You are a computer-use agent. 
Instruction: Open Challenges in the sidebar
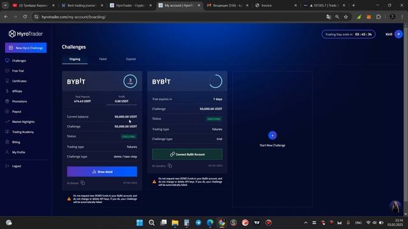point(19,61)
